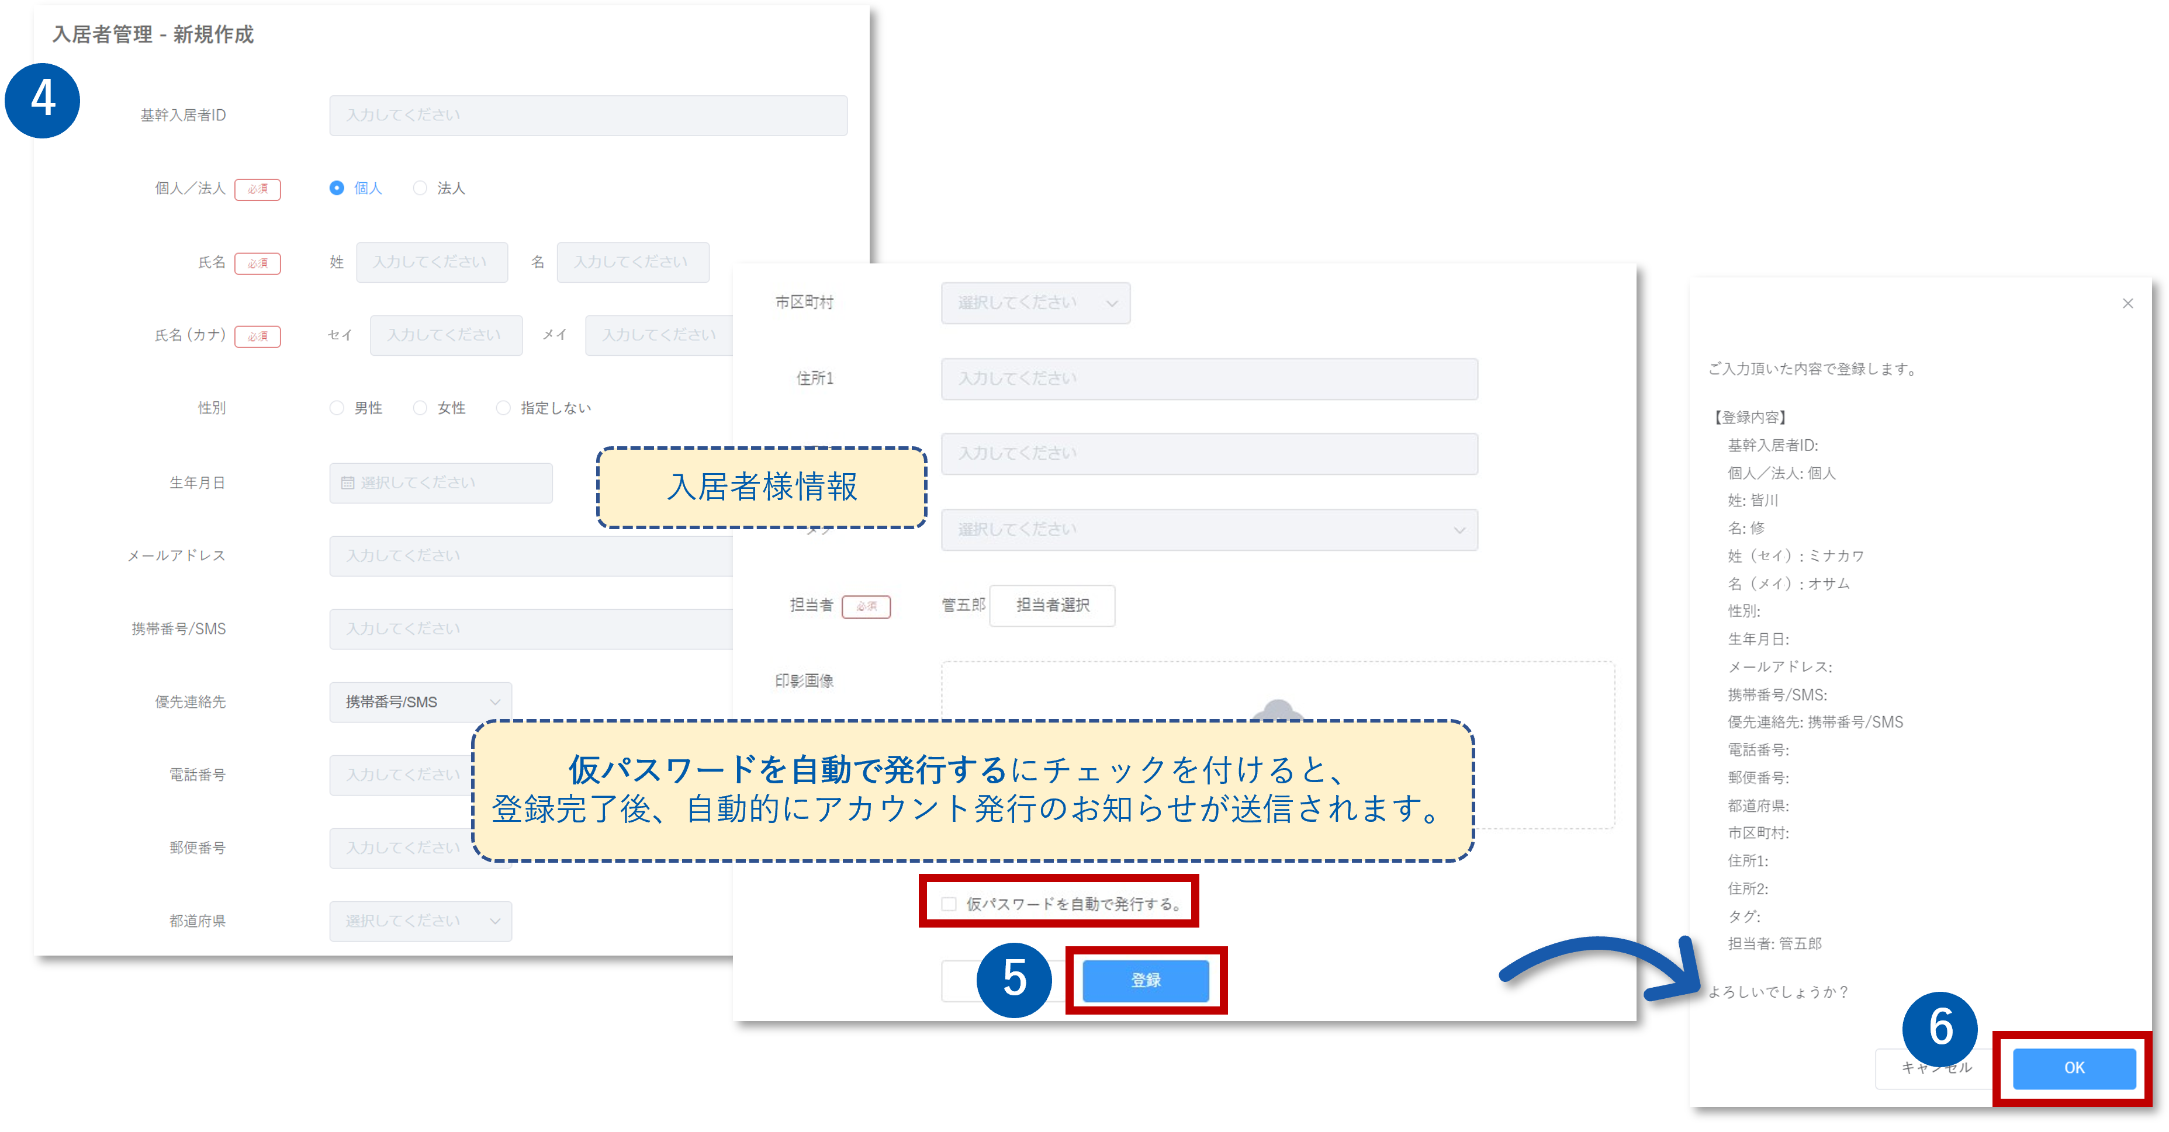Select the 法人 radio button
The image size is (2169, 1132).
point(420,187)
